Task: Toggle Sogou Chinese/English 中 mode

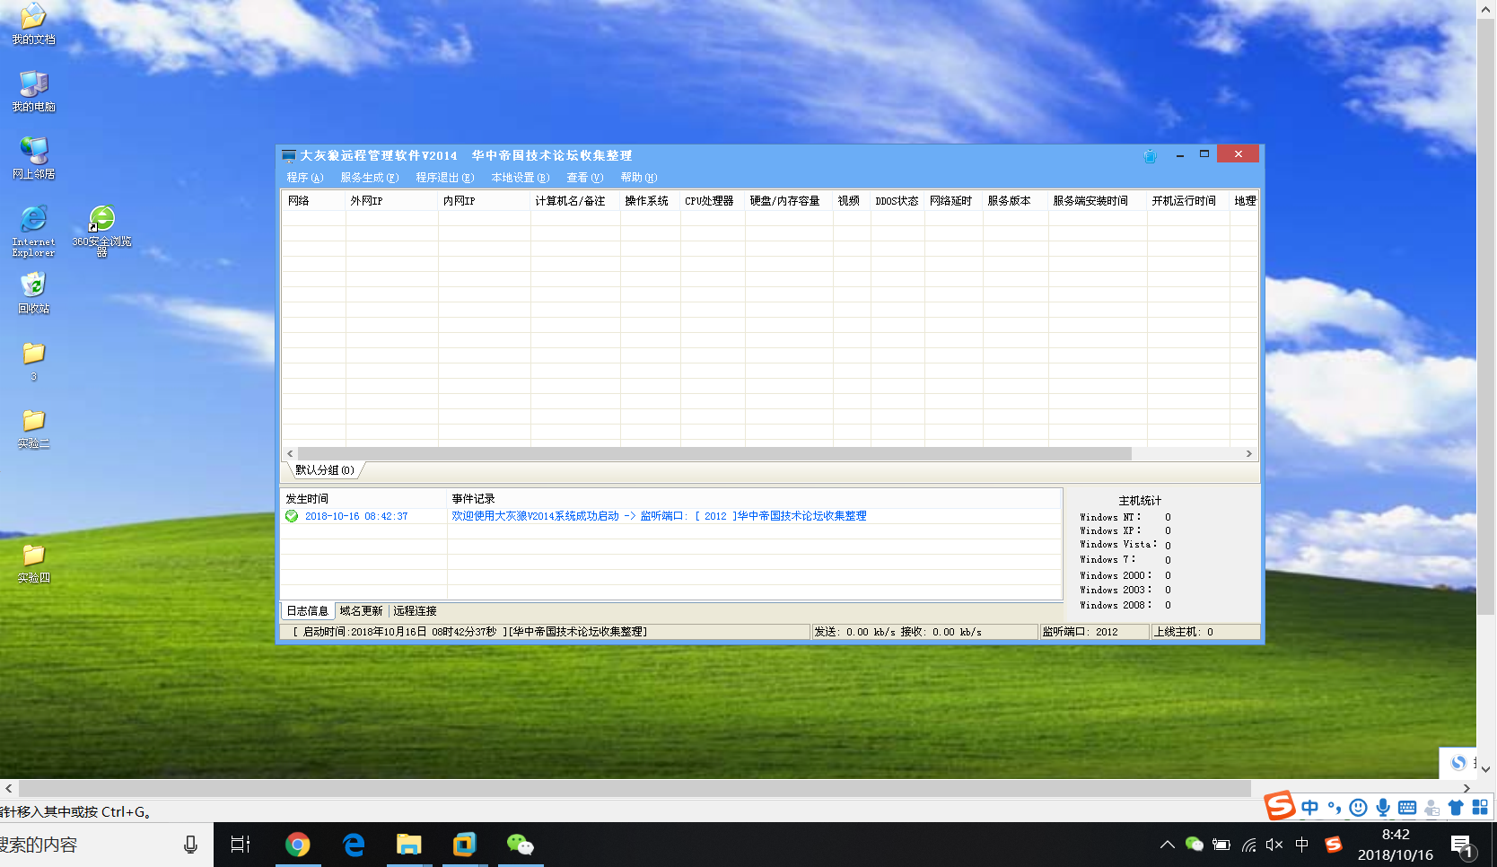Action: tap(1310, 808)
